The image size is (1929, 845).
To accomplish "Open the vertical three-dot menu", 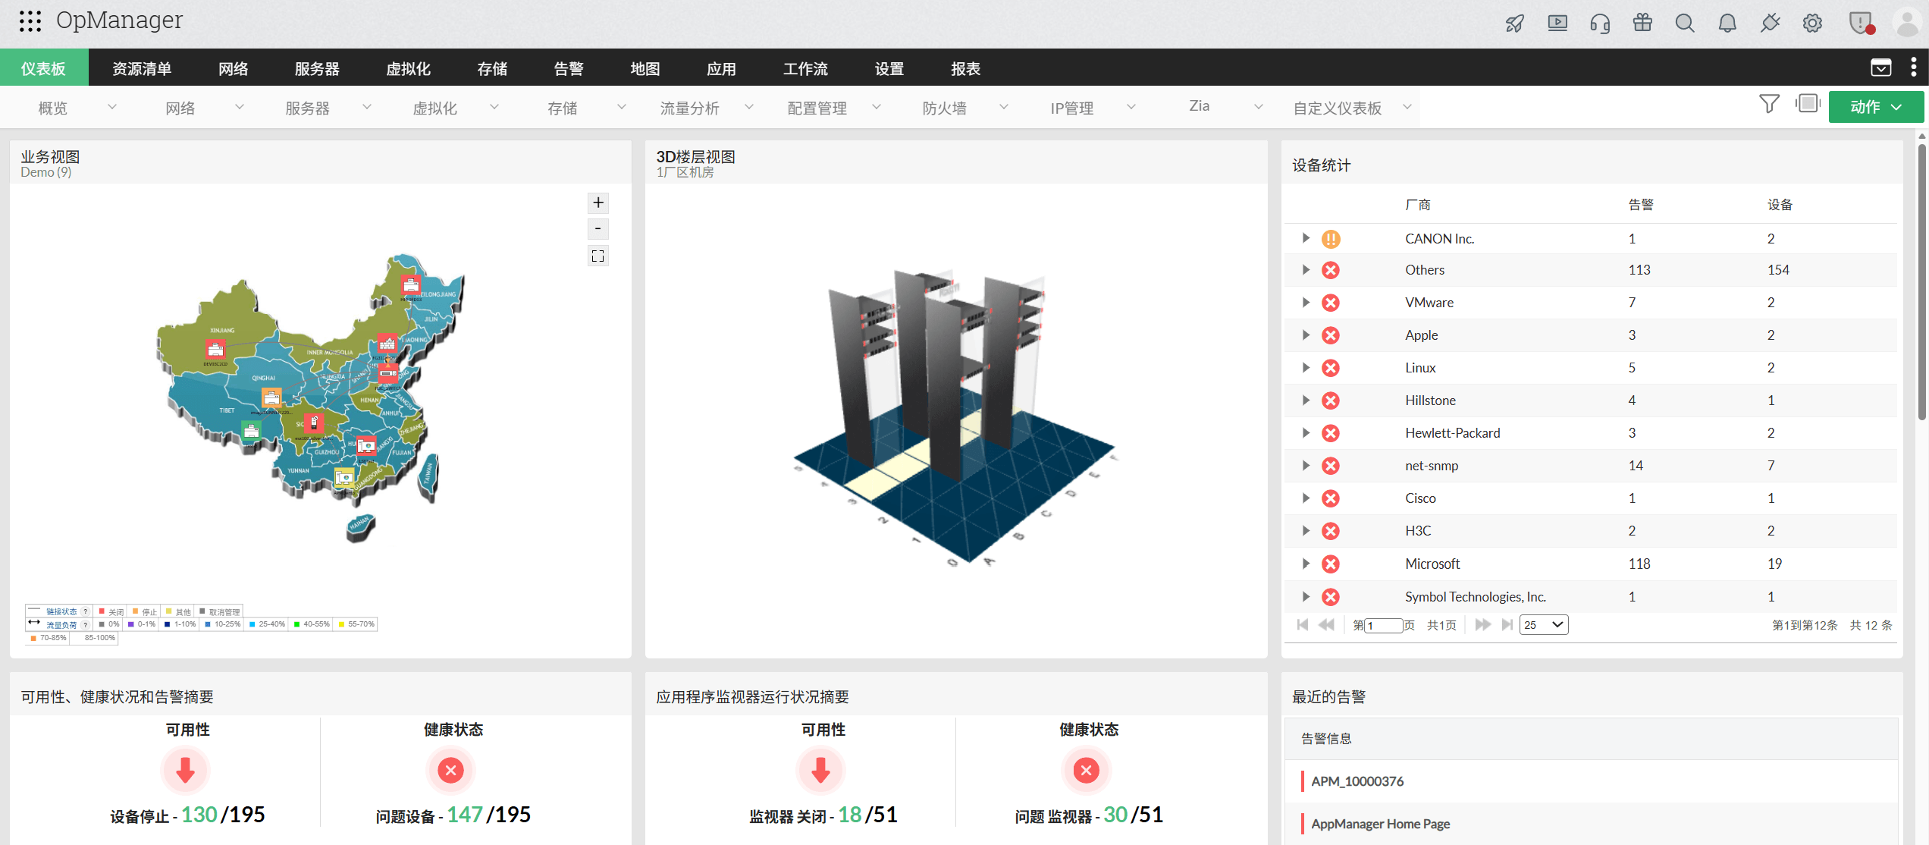I will [x=1913, y=68].
